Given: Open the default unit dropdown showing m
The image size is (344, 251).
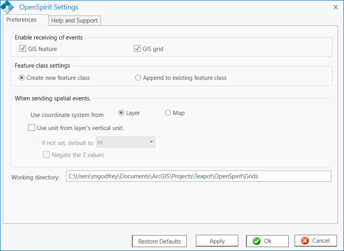Looking at the screenshot, I should tap(125, 142).
